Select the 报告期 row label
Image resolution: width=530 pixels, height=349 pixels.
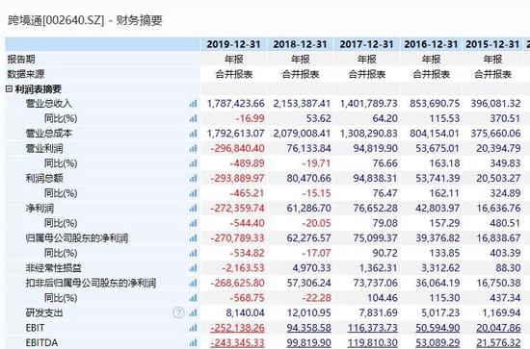[21, 60]
